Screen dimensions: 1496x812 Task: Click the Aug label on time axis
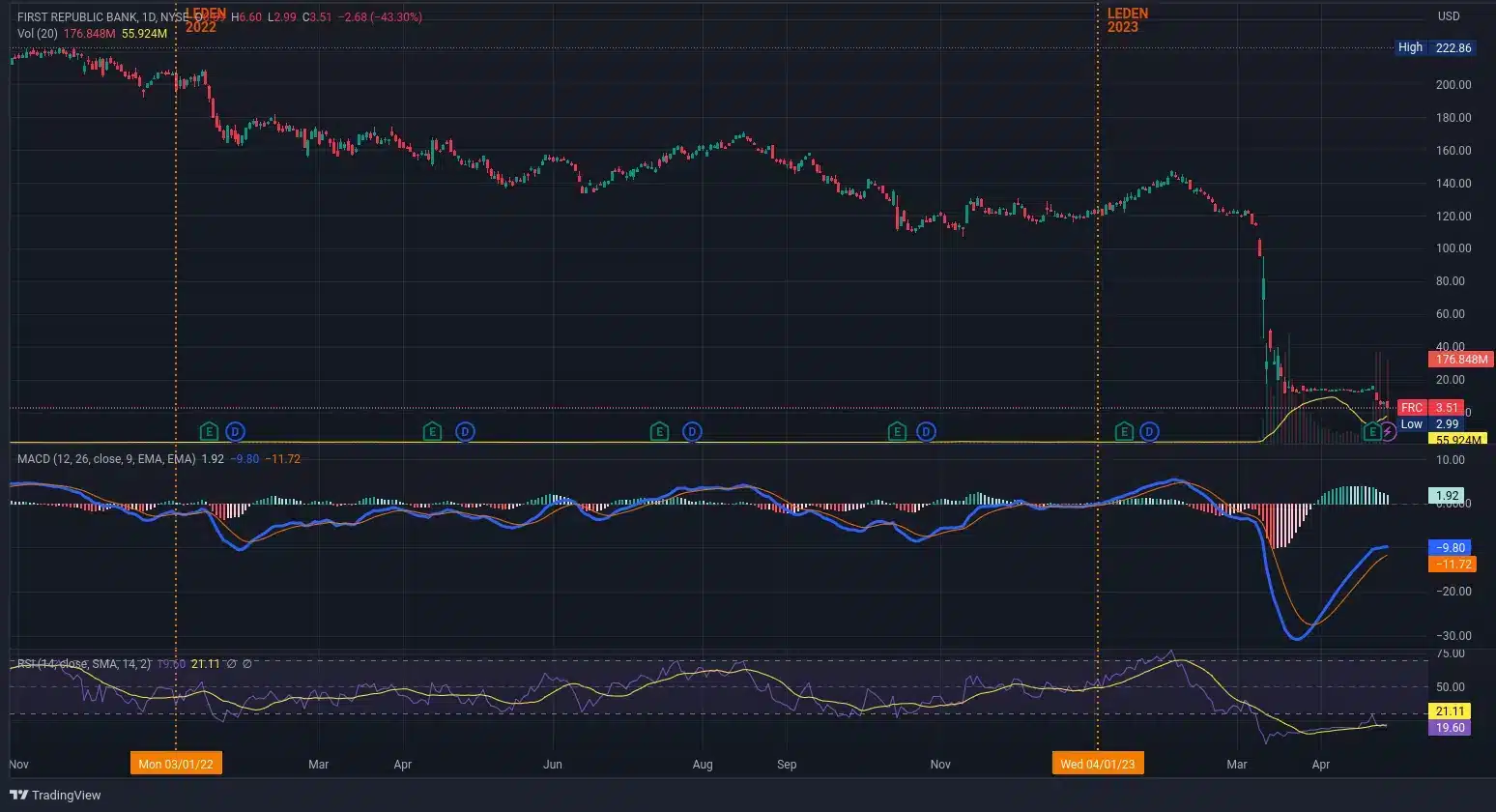[x=703, y=765]
